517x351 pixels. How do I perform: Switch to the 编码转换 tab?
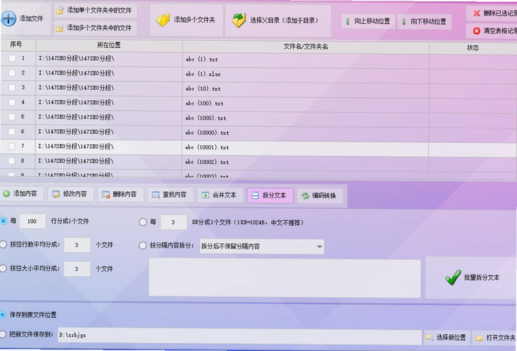pos(320,196)
